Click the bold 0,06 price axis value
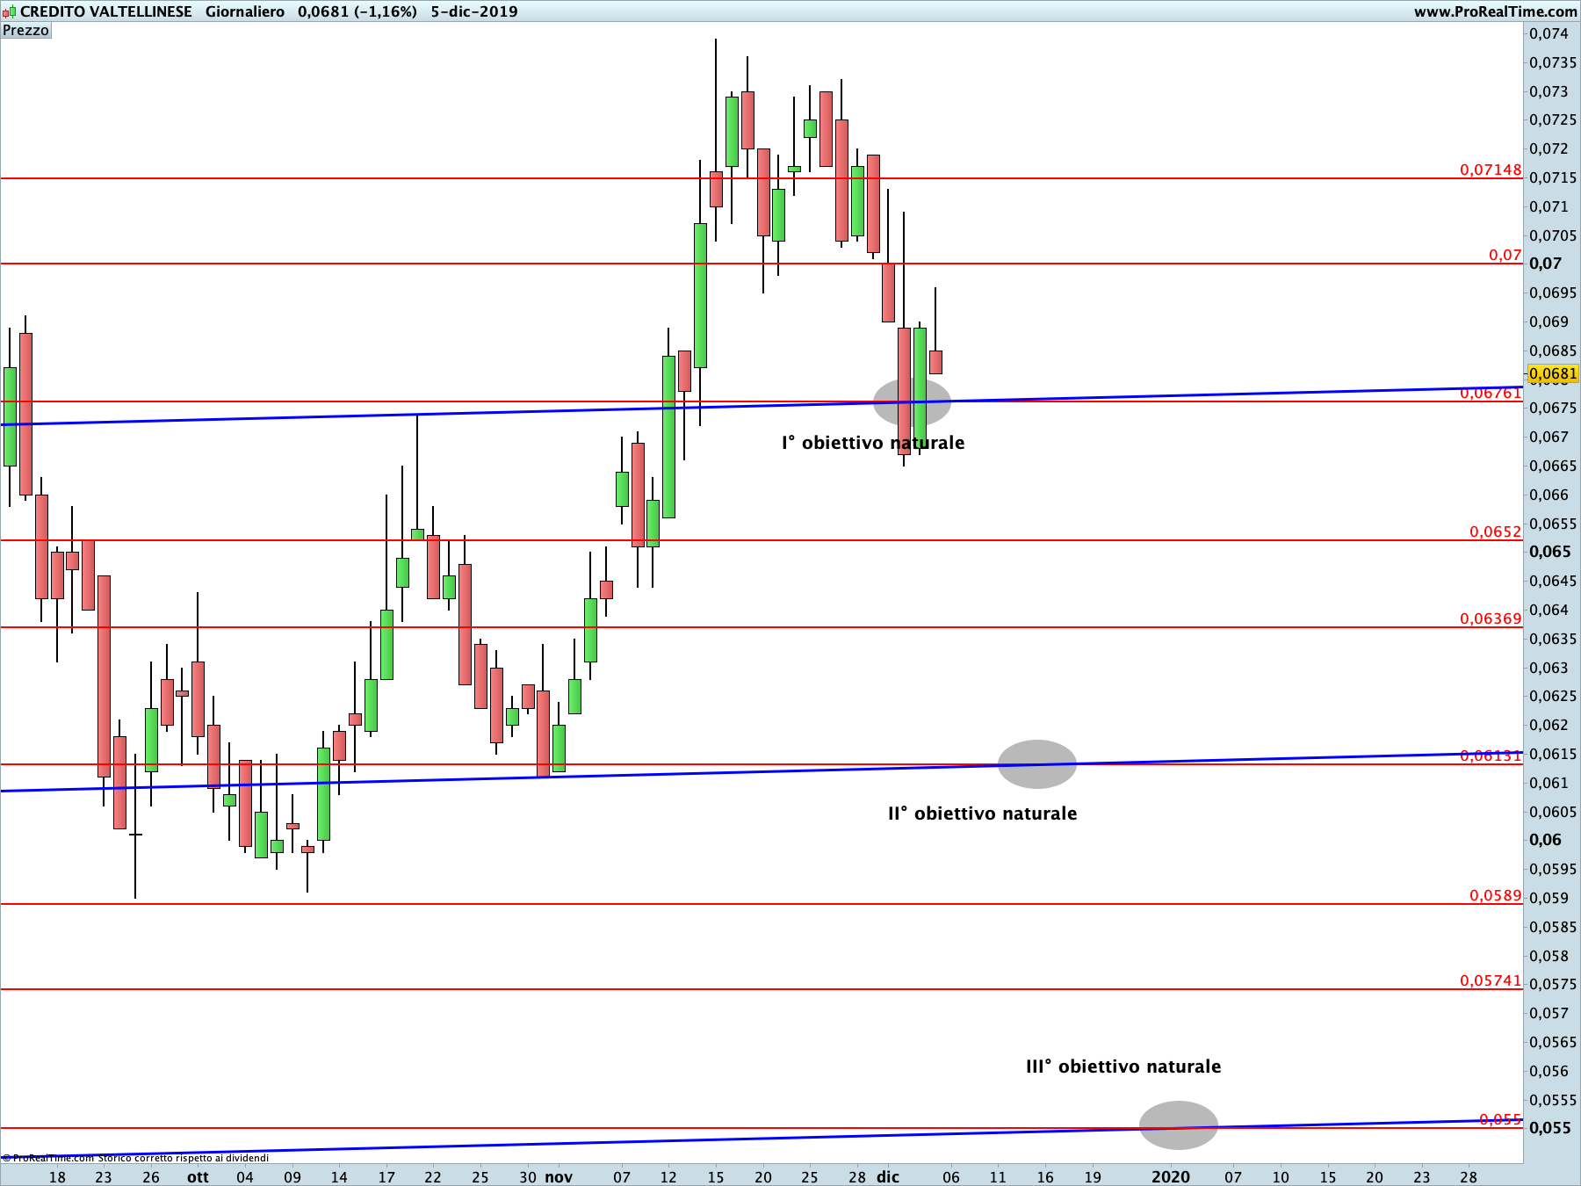The height and width of the screenshot is (1186, 1581). 1546,840
